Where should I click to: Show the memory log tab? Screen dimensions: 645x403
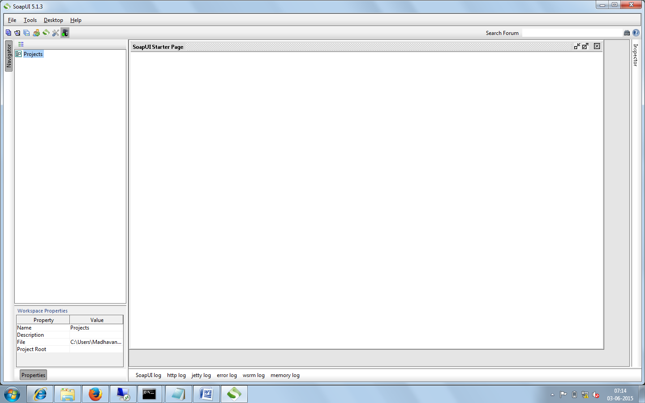tap(285, 375)
